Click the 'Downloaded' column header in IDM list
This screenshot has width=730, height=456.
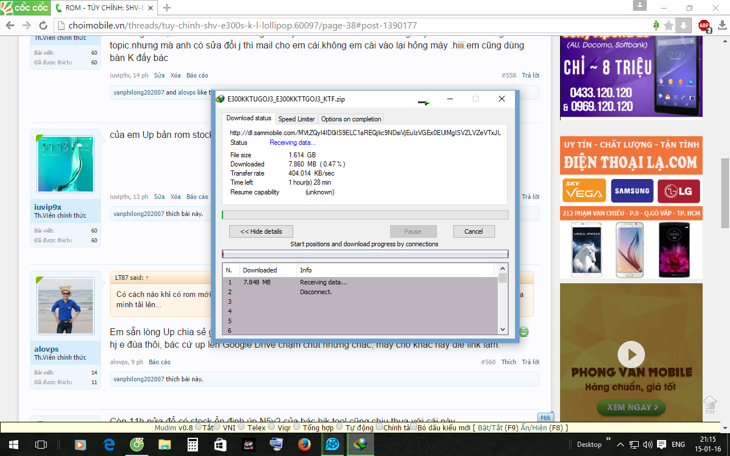(268, 270)
